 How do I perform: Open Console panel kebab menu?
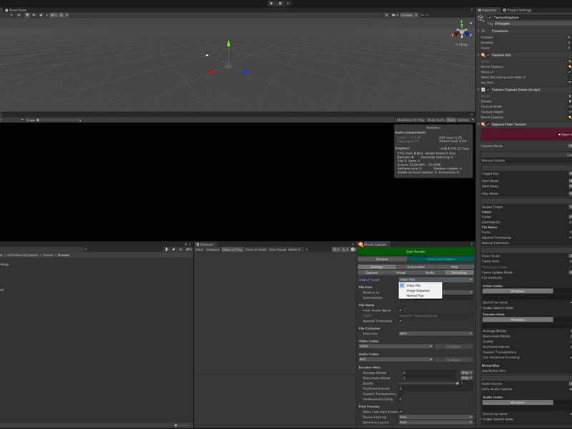[x=352, y=245]
